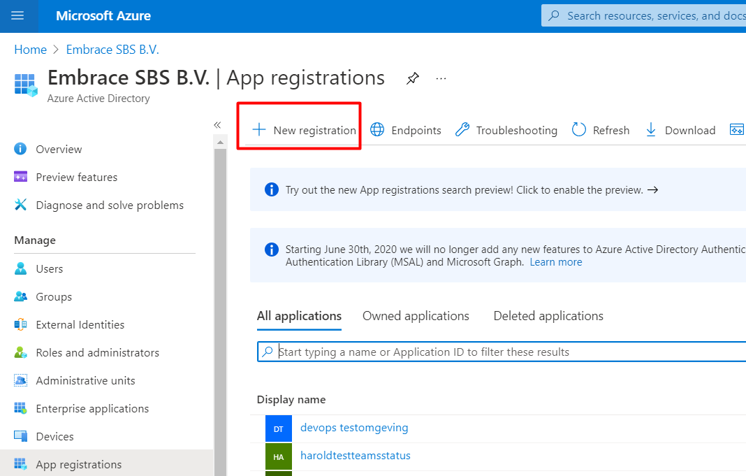Select the All applications tab
Screen dimensions: 746x476
(x=299, y=316)
